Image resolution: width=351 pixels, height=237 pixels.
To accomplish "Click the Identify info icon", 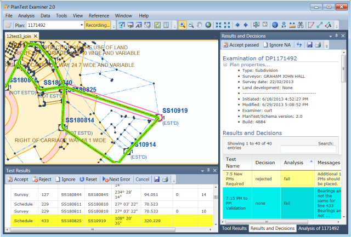I will 275,25.
